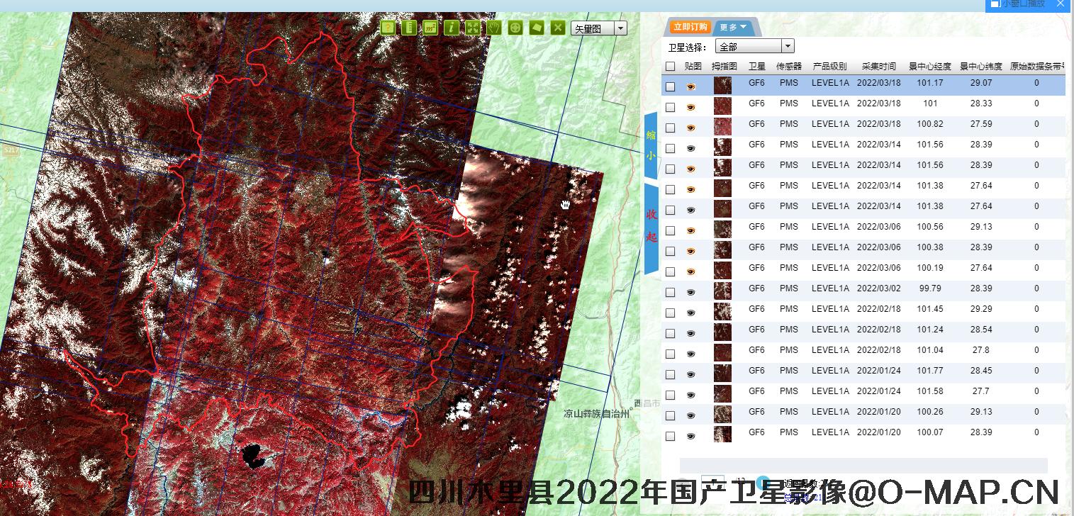Select the polygon draw tool
The width and height of the screenshot is (1074, 516).
537,28
